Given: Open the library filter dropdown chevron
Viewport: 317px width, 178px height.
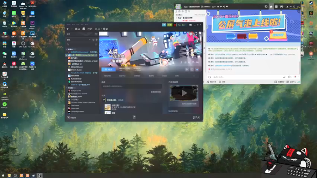Looking at the screenshot, I should point(90,40).
